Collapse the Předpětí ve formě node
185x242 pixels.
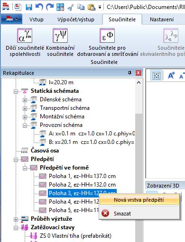[x=25, y=168]
